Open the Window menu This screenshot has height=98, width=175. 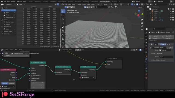[x=19, y=1]
